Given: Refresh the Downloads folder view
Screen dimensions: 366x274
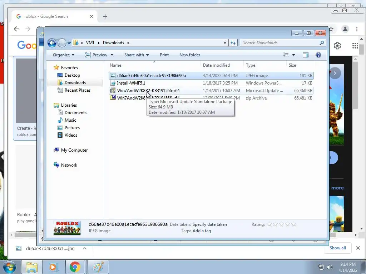Looking at the screenshot, I should point(233,43).
